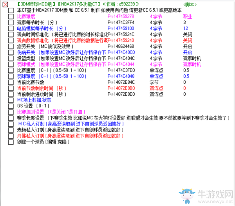
Task: Tick the 当前比赛节数 checkbox
Action: (x=11, y=82)
